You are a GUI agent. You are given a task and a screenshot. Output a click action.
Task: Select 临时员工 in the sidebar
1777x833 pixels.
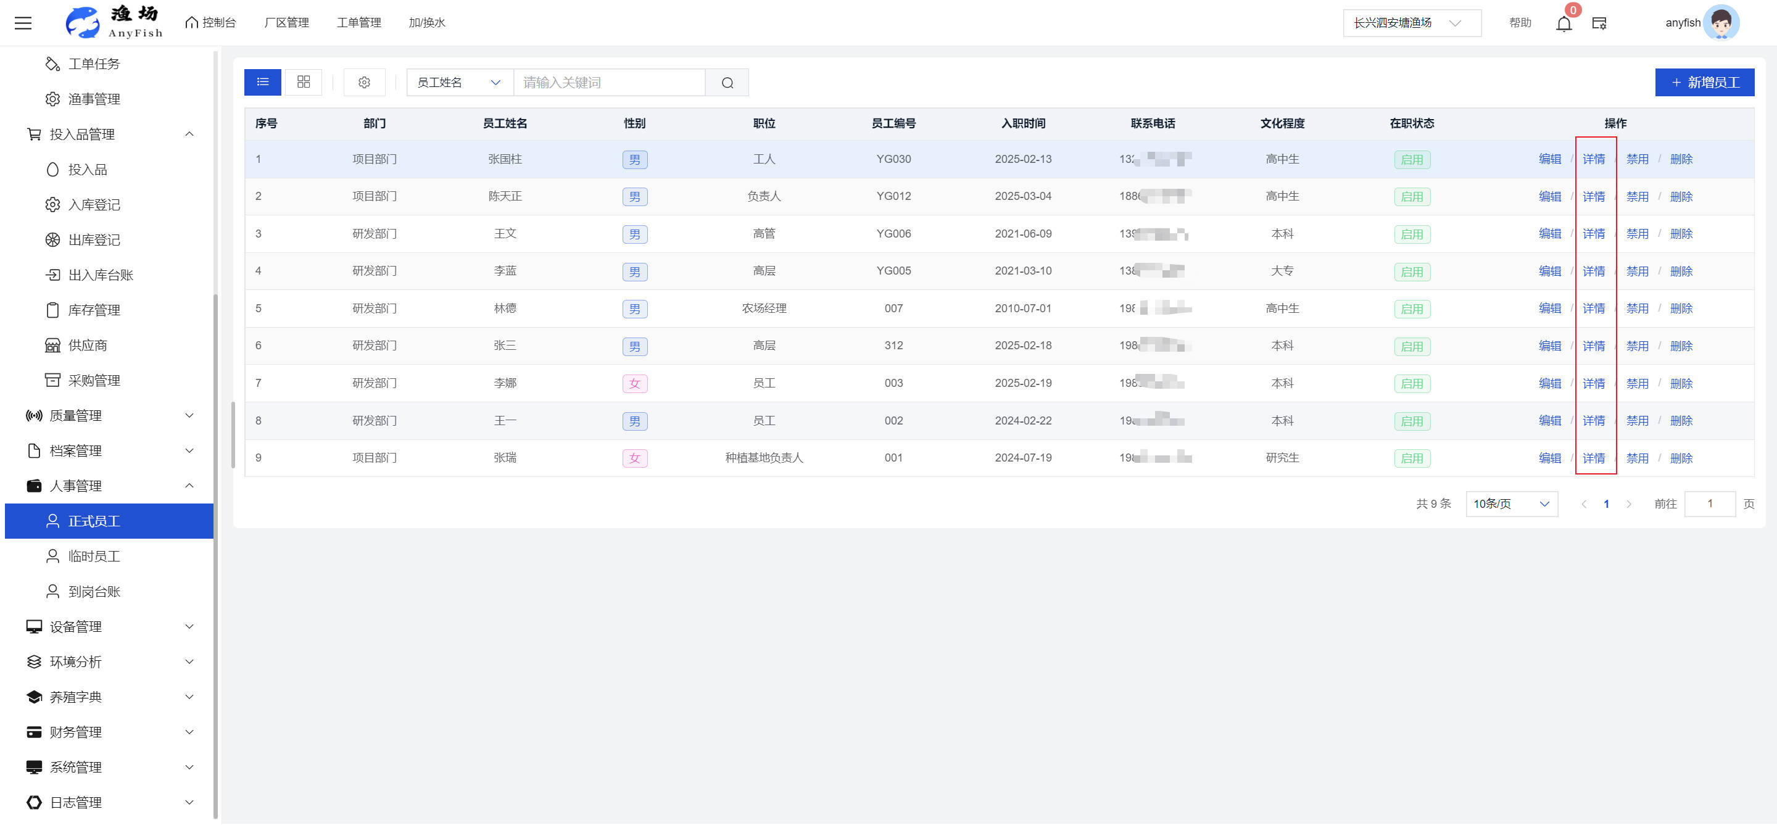pos(94,557)
